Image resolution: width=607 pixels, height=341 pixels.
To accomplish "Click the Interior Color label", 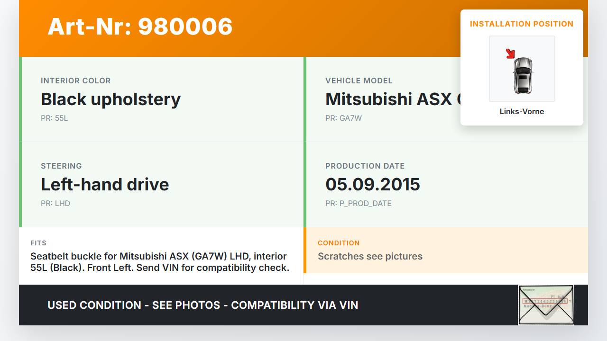I will (75, 81).
